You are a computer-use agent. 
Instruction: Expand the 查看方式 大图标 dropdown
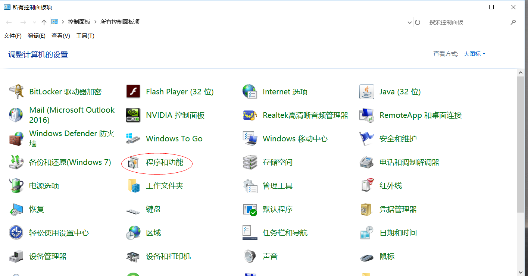tap(475, 54)
